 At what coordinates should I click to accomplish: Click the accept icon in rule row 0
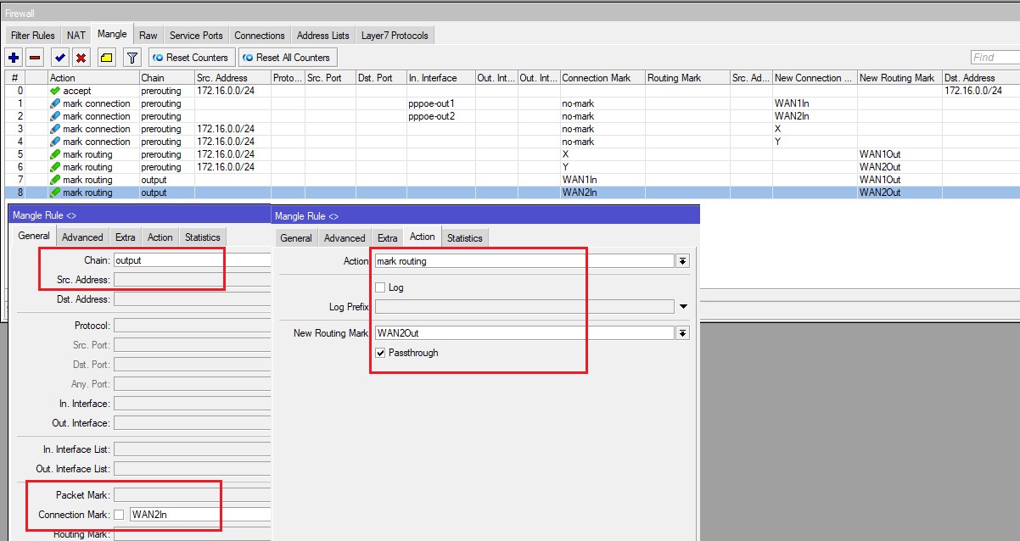[x=55, y=91]
